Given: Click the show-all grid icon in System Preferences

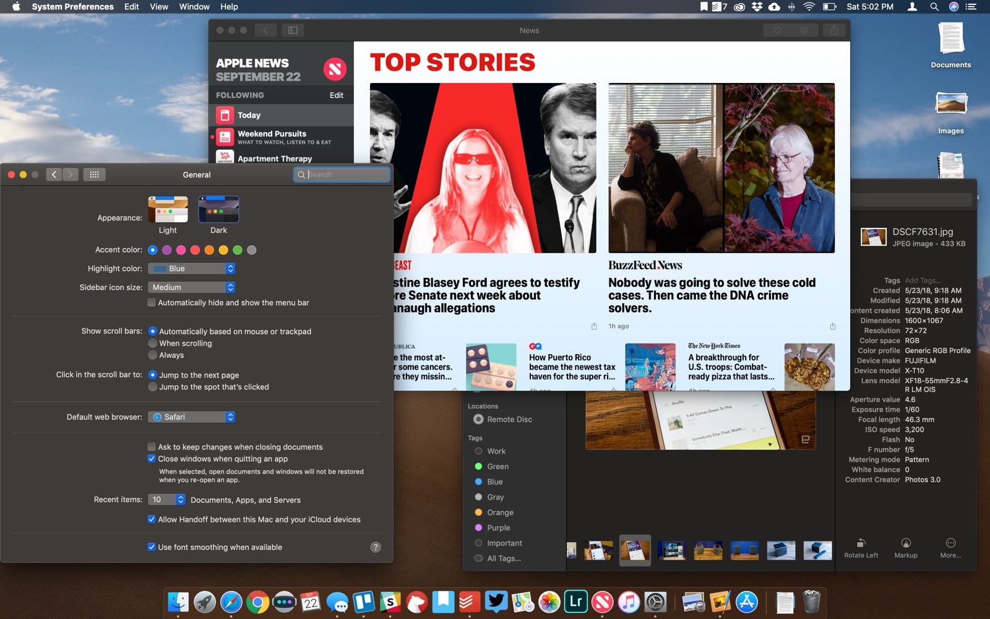Looking at the screenshot, I should [x=94, y=175].
